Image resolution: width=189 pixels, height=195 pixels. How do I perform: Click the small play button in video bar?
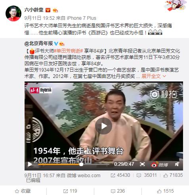coord(30,164)
